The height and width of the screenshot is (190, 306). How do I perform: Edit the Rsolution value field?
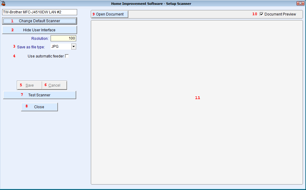[63, 38]
